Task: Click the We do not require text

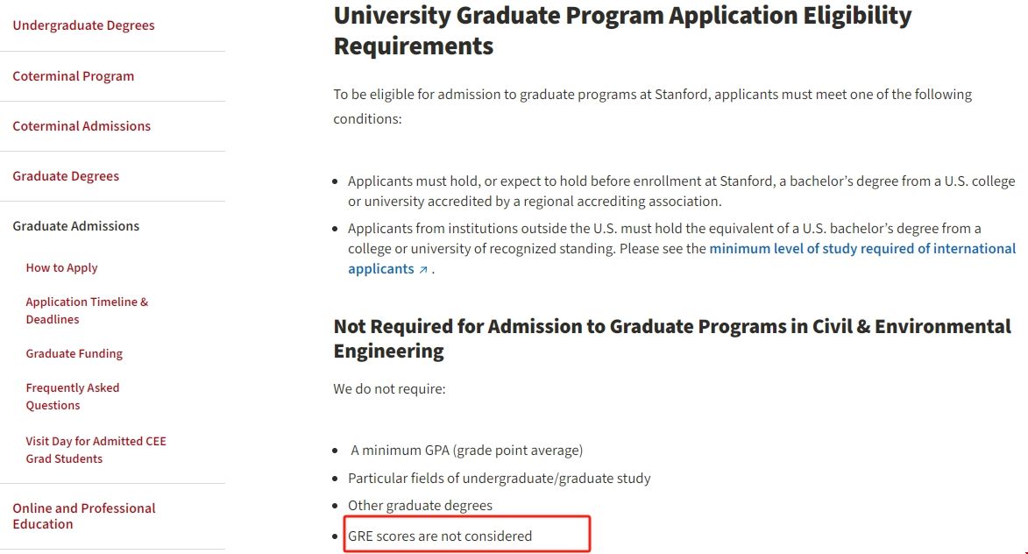Action: [389, 388]
